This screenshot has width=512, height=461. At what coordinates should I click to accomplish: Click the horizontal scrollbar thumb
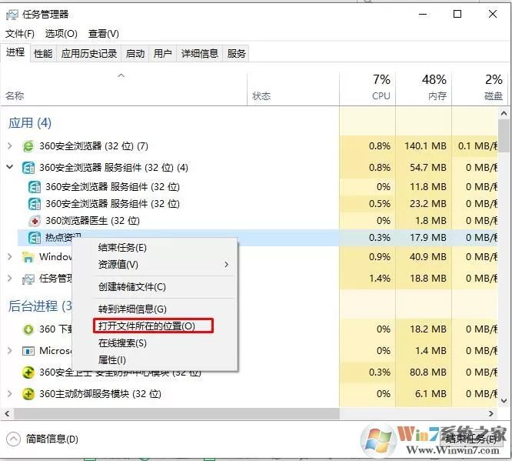(176, 414)
